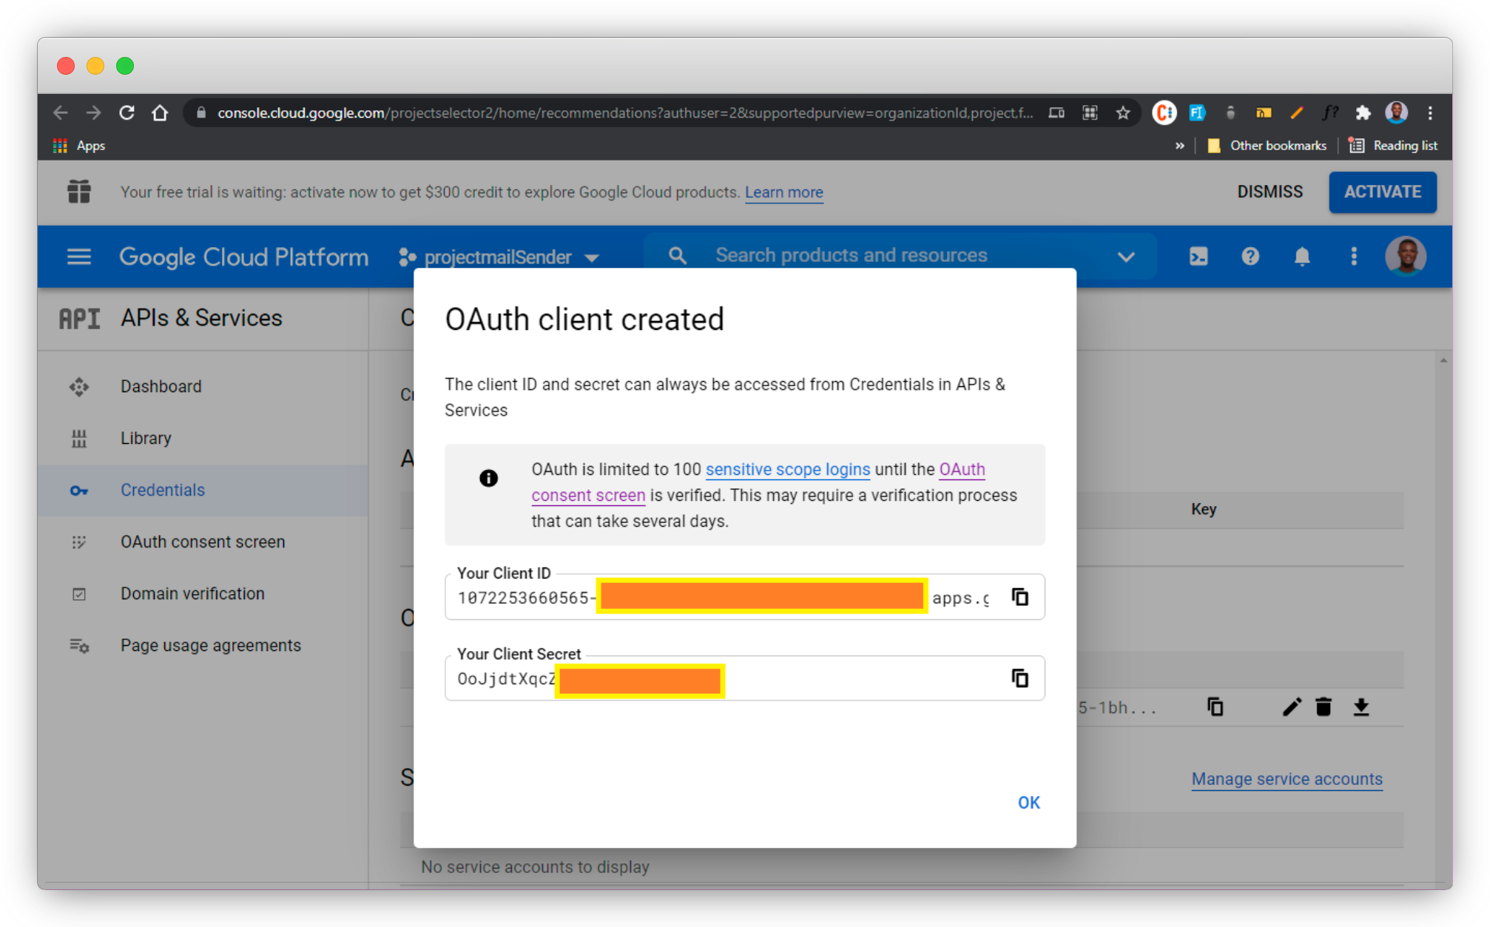Dismiss the free trial banner
Screen dimensions: 1490x927
(1270, 192)
